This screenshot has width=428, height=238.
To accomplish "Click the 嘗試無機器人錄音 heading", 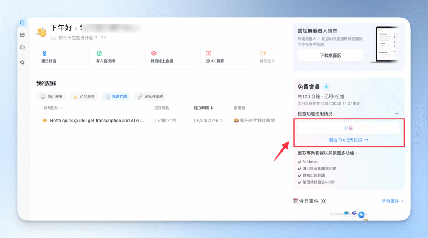I will tap(318, 31).
